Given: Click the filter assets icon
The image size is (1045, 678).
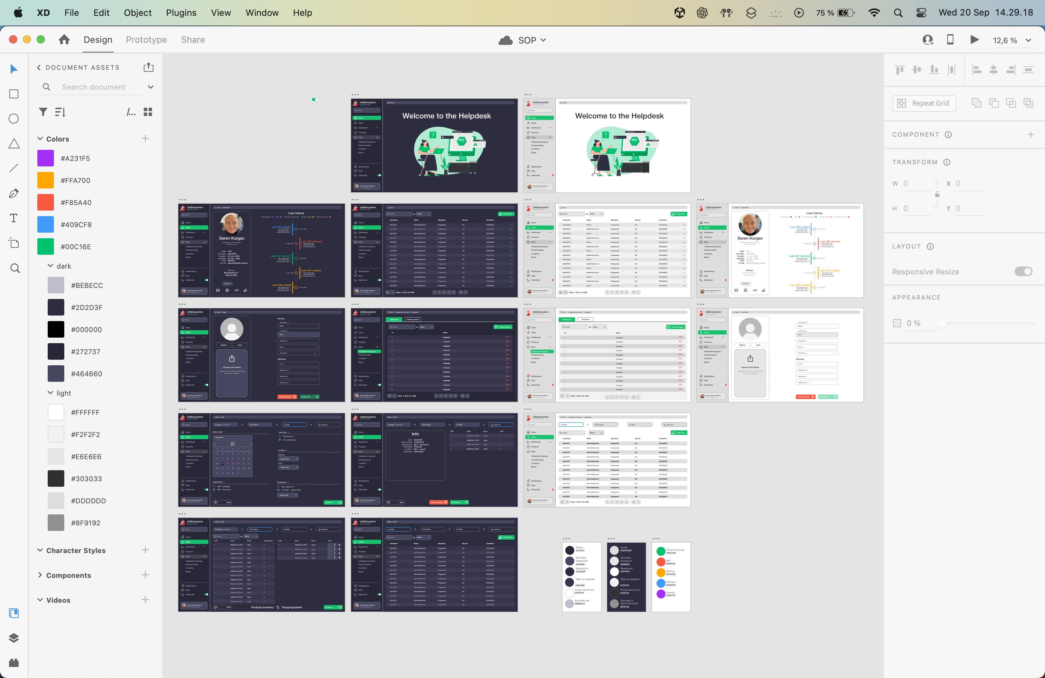Looking at the screenshot, I should (x=43, y=112).
